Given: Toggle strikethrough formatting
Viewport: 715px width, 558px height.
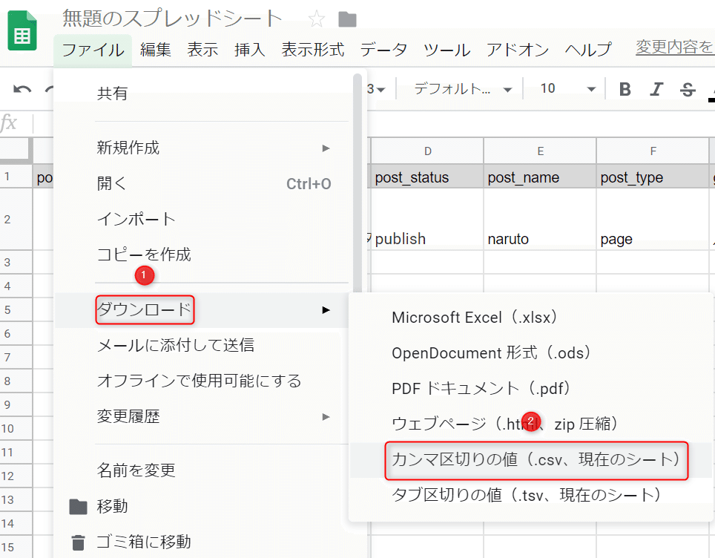Looking at the screenshot, I should 688,90.
